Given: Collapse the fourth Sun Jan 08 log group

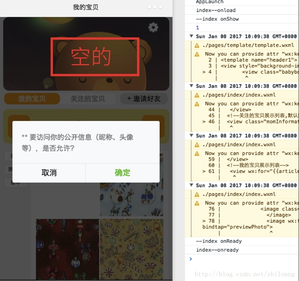Looking at the screenshot, I should [191, 185].
